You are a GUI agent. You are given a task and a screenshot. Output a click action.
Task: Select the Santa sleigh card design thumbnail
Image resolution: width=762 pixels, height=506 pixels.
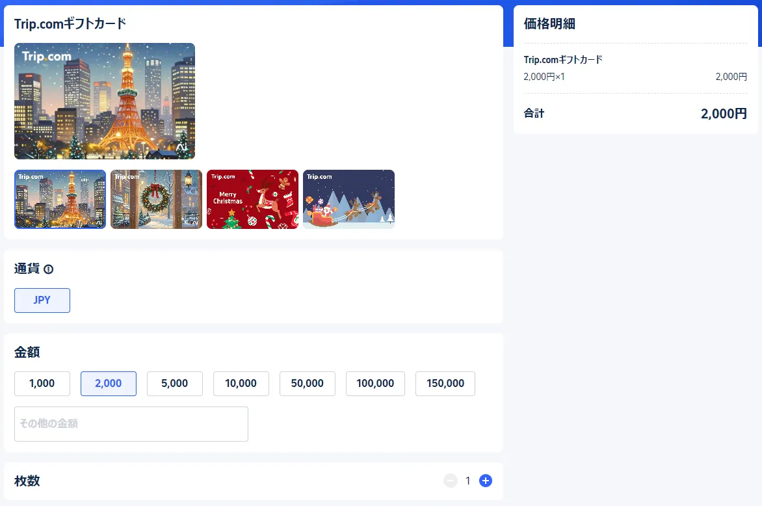[x=348, y=199]
